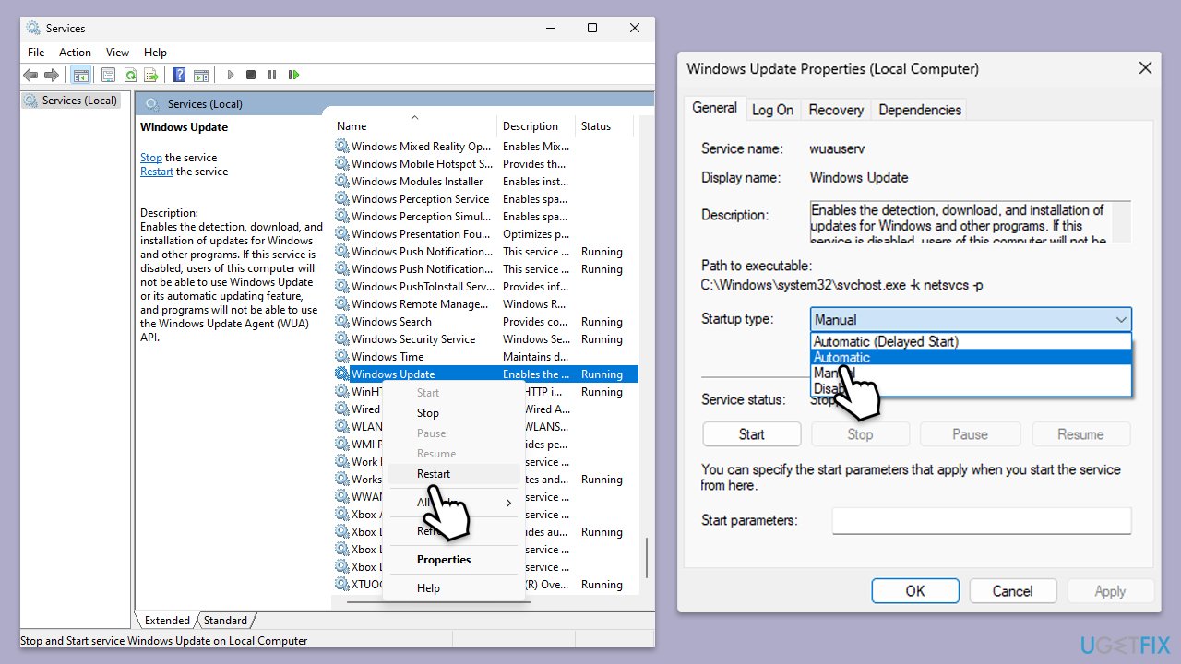Click the Start button in Properties dialog

tap(752, 434)
